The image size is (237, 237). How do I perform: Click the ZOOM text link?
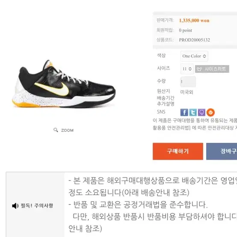(x=67, y=130)
